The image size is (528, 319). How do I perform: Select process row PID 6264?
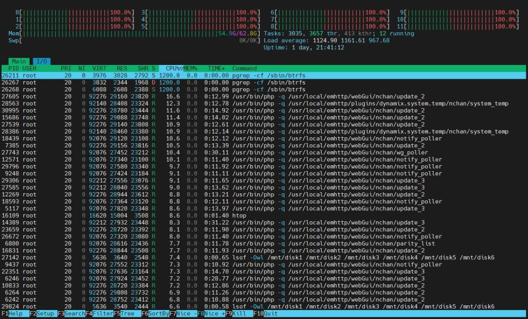click(x=263, y=293)
